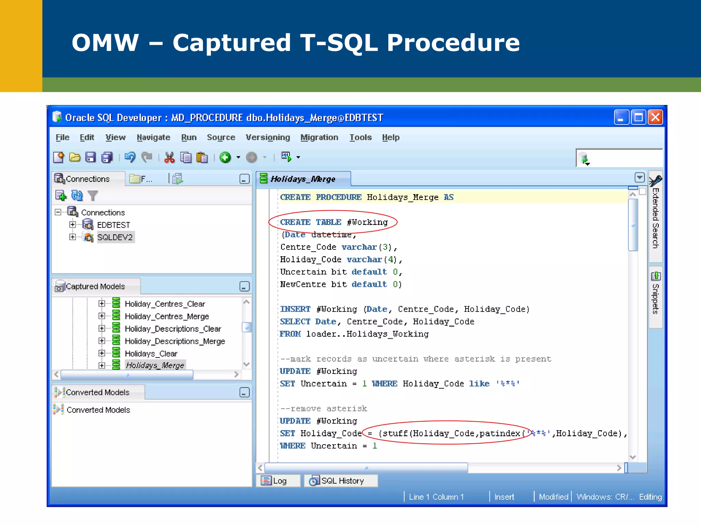Open the Log tab at bottom
701x526 pixels.
pos(278,481)
